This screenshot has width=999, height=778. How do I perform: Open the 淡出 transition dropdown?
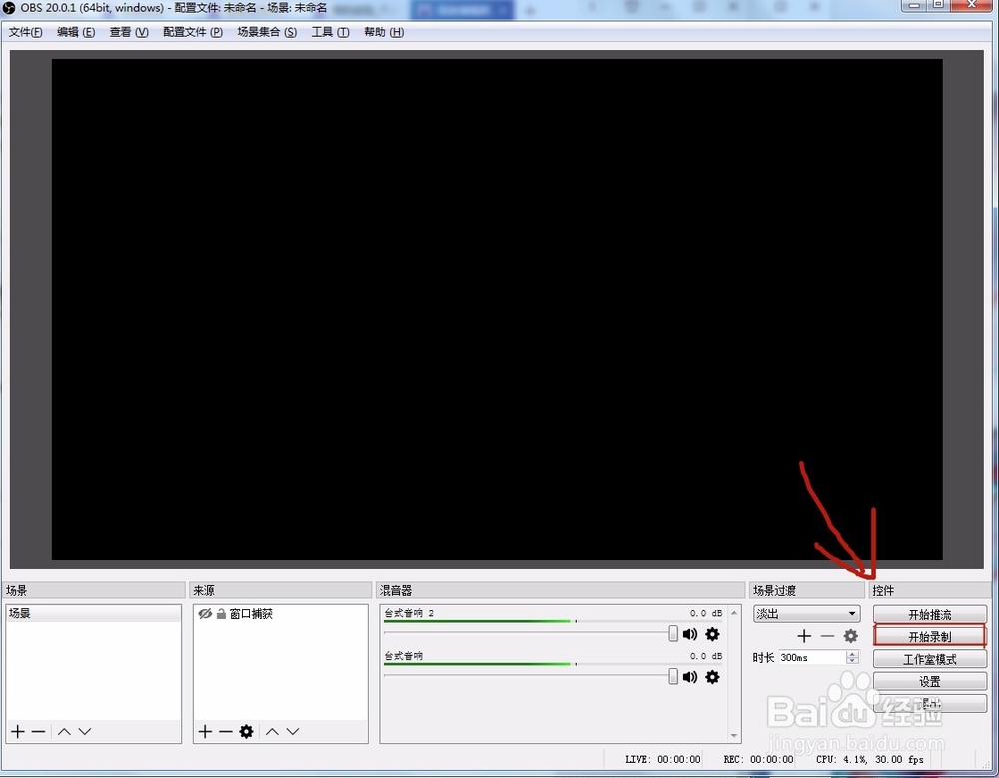click(x=806, y=613)
